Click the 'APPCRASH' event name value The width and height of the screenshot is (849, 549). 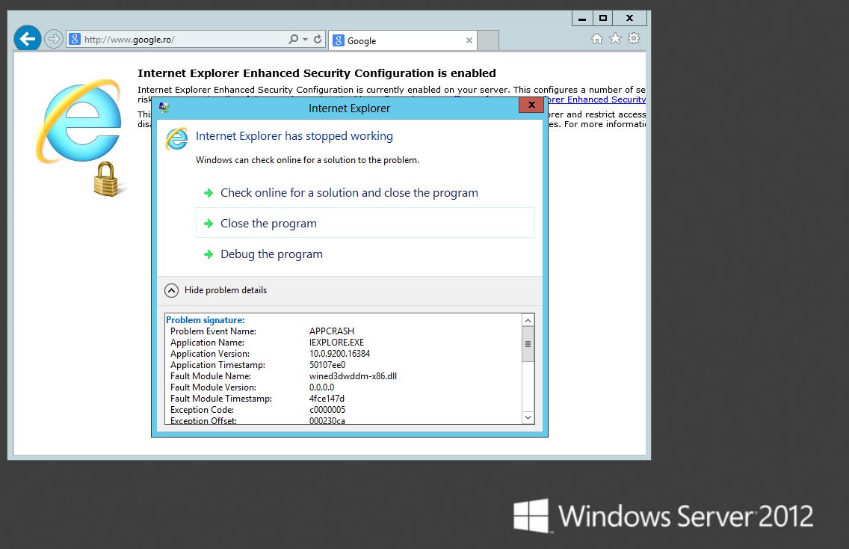[332, 331]
